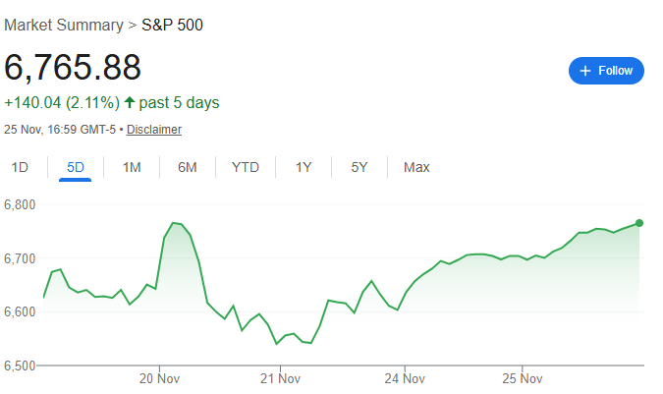The height and width of the screenshot is (394, 663).
Task: Show the Max time range
Action: click(416, 167)
